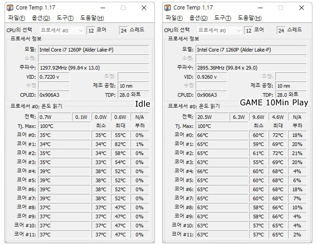Click the 2895.36MHz frequency field
Viewport: 317px width, 245px height.
251,68
